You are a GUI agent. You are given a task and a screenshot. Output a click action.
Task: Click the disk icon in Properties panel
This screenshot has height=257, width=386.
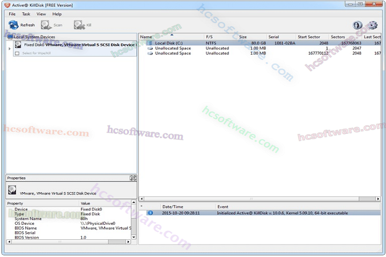(x=12, y=190)
